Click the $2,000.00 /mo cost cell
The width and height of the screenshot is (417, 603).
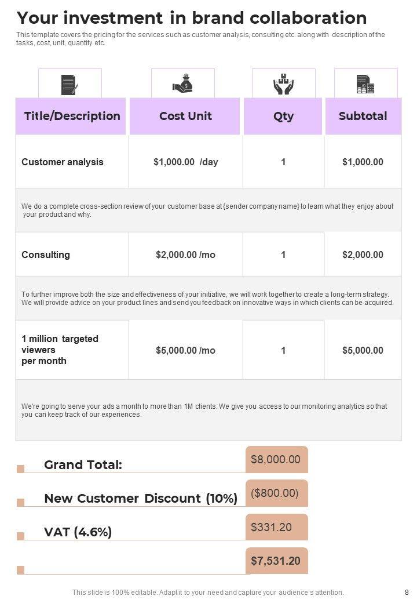(185, 255)
